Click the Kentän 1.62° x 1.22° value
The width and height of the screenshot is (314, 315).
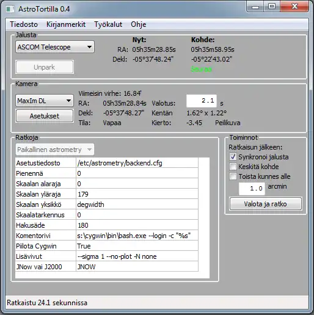coord(206,113)
